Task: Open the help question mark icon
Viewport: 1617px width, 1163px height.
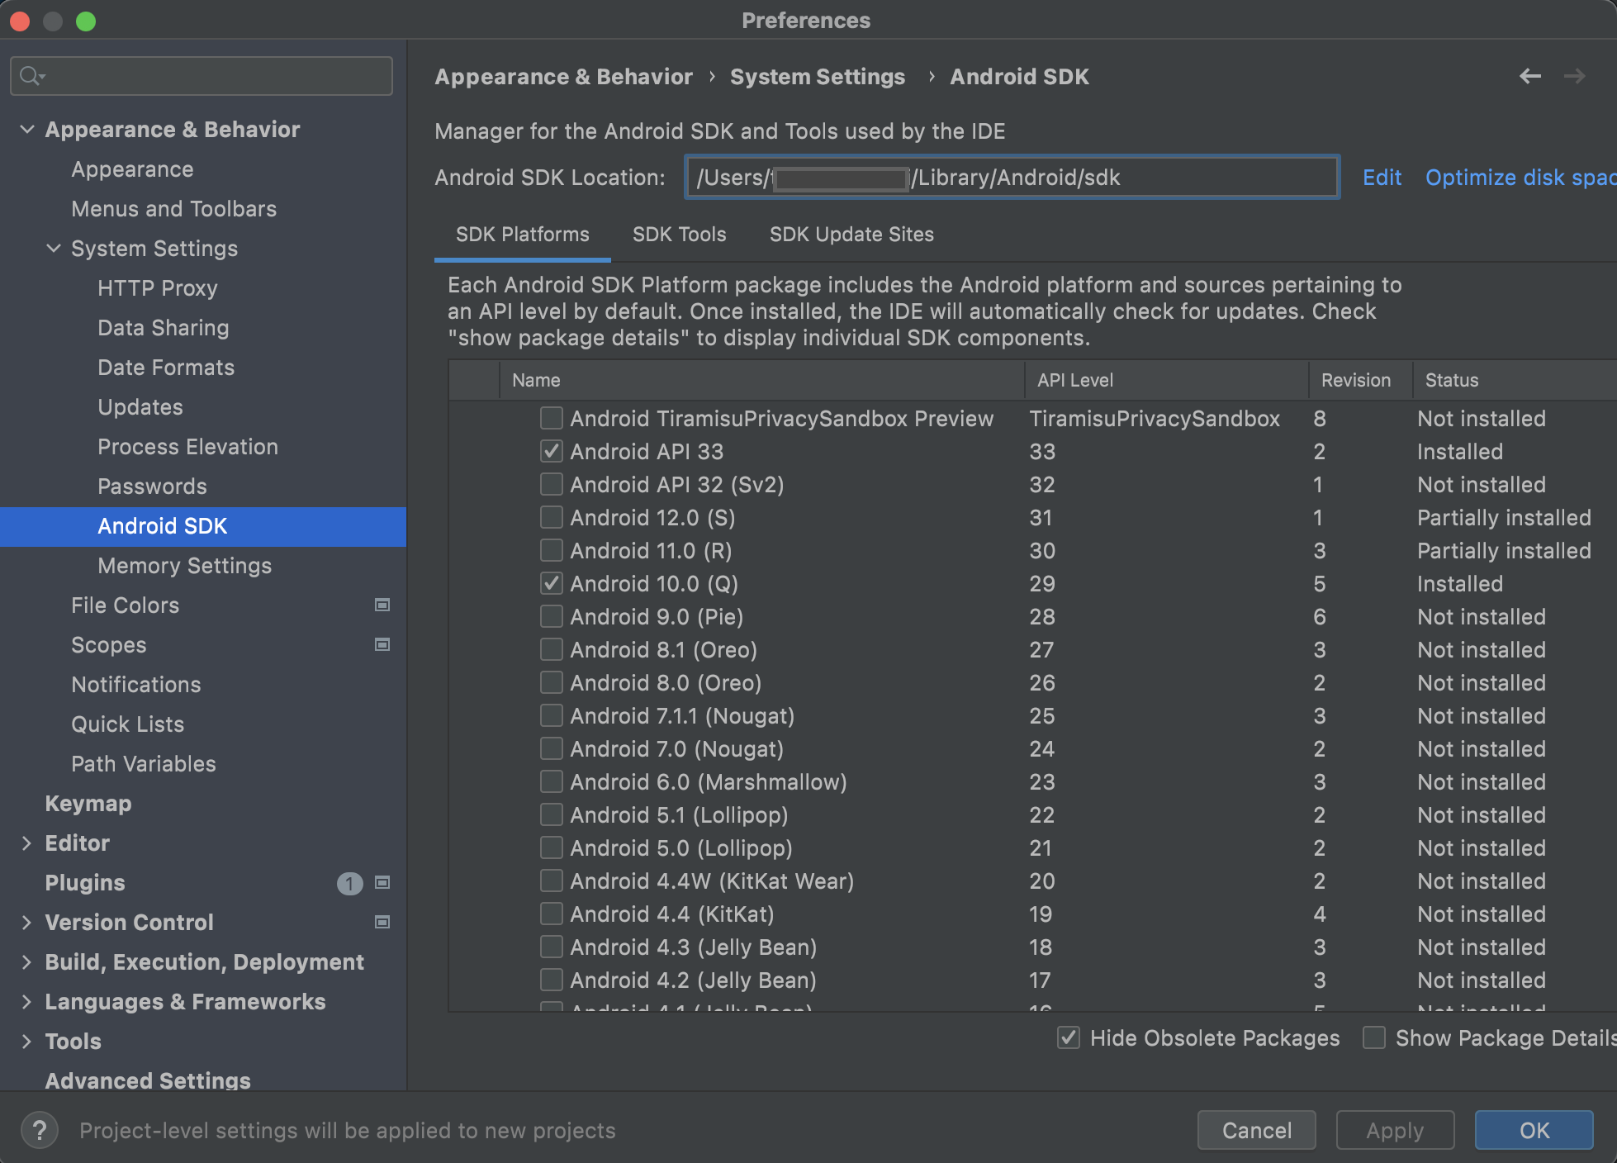Action: pyautogui.click(x=40, y=1130)
